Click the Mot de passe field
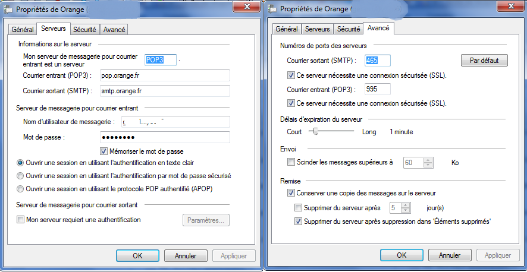The image size is (527, 272). coord(165,137)
